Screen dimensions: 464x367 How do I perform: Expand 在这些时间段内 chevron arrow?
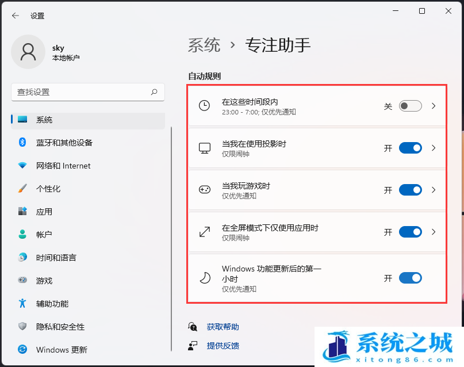tap(434, 106)
